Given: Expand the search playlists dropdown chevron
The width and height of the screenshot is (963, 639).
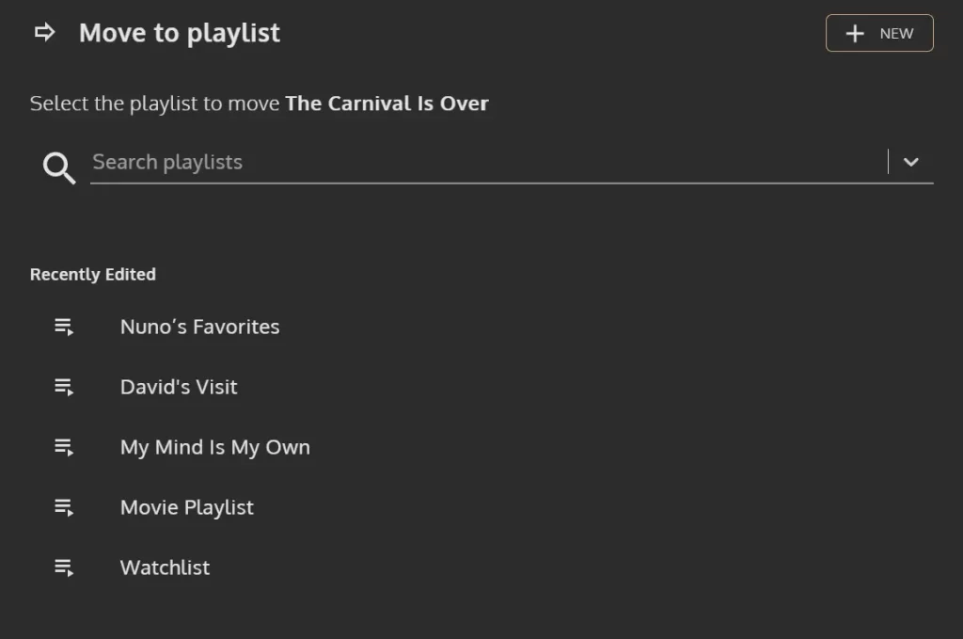Looking at the screenshot, I should point(910,162).
